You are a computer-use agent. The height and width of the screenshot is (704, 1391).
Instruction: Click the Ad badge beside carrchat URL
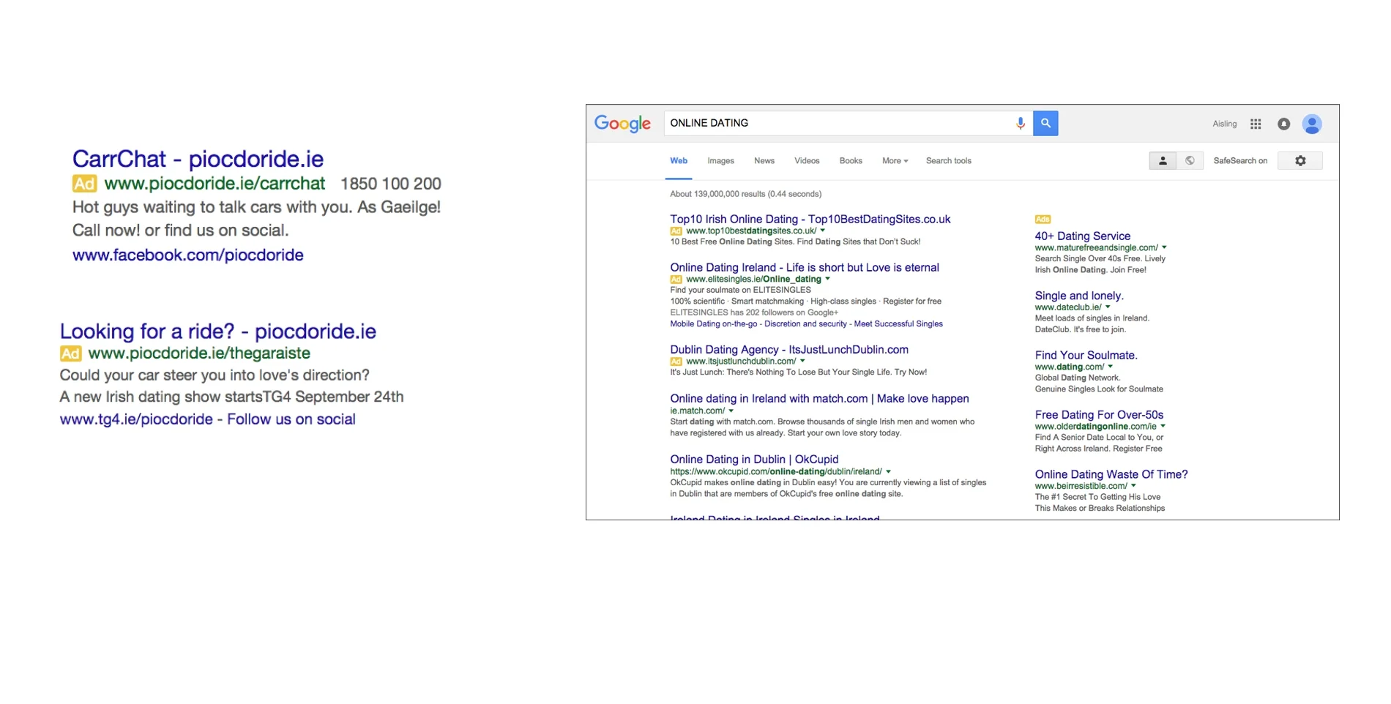click(x=84, y=184)
